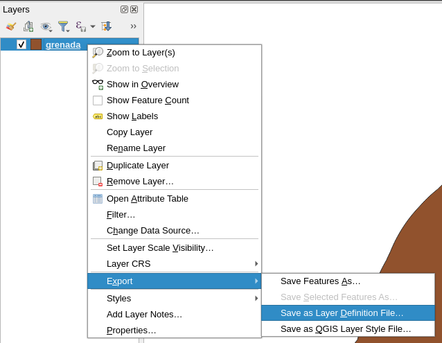Click the Export submenu arrow
Image resolution: width=442 pixels, height=343 pixels.
(256, 281)
